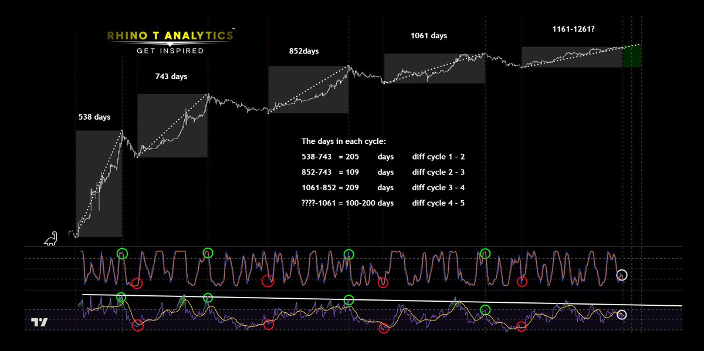704x351 pixels.
Task: Click the 538 days cycle label
Action: pos(94,117)
